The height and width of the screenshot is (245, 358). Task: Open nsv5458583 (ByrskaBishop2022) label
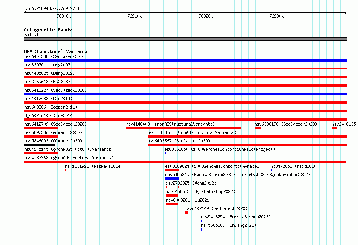[x=200, y=191]
